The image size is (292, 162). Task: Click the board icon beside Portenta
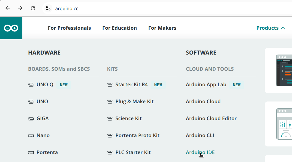click(x=31, y=153)
